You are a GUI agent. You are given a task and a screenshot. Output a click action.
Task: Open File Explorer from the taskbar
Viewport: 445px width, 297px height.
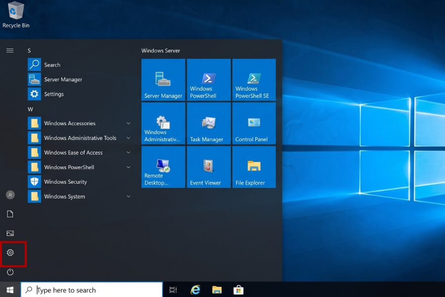(x=217, y=290)
